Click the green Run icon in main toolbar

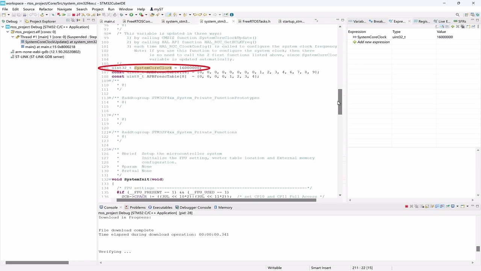(x=131, y=15)
